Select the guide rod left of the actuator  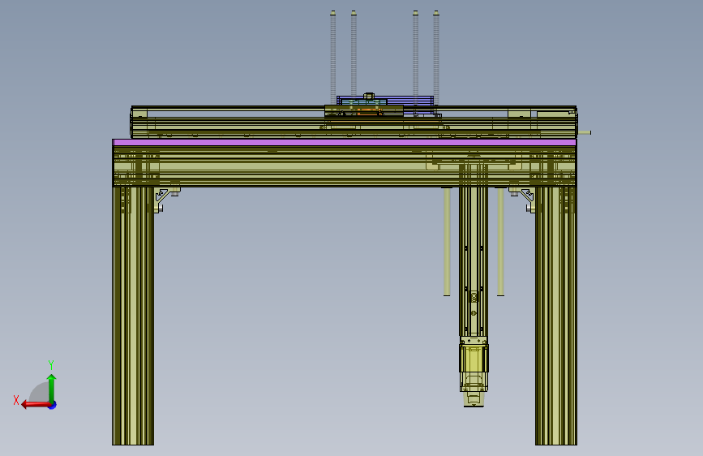pyautogui.click(x=447, y=242)
